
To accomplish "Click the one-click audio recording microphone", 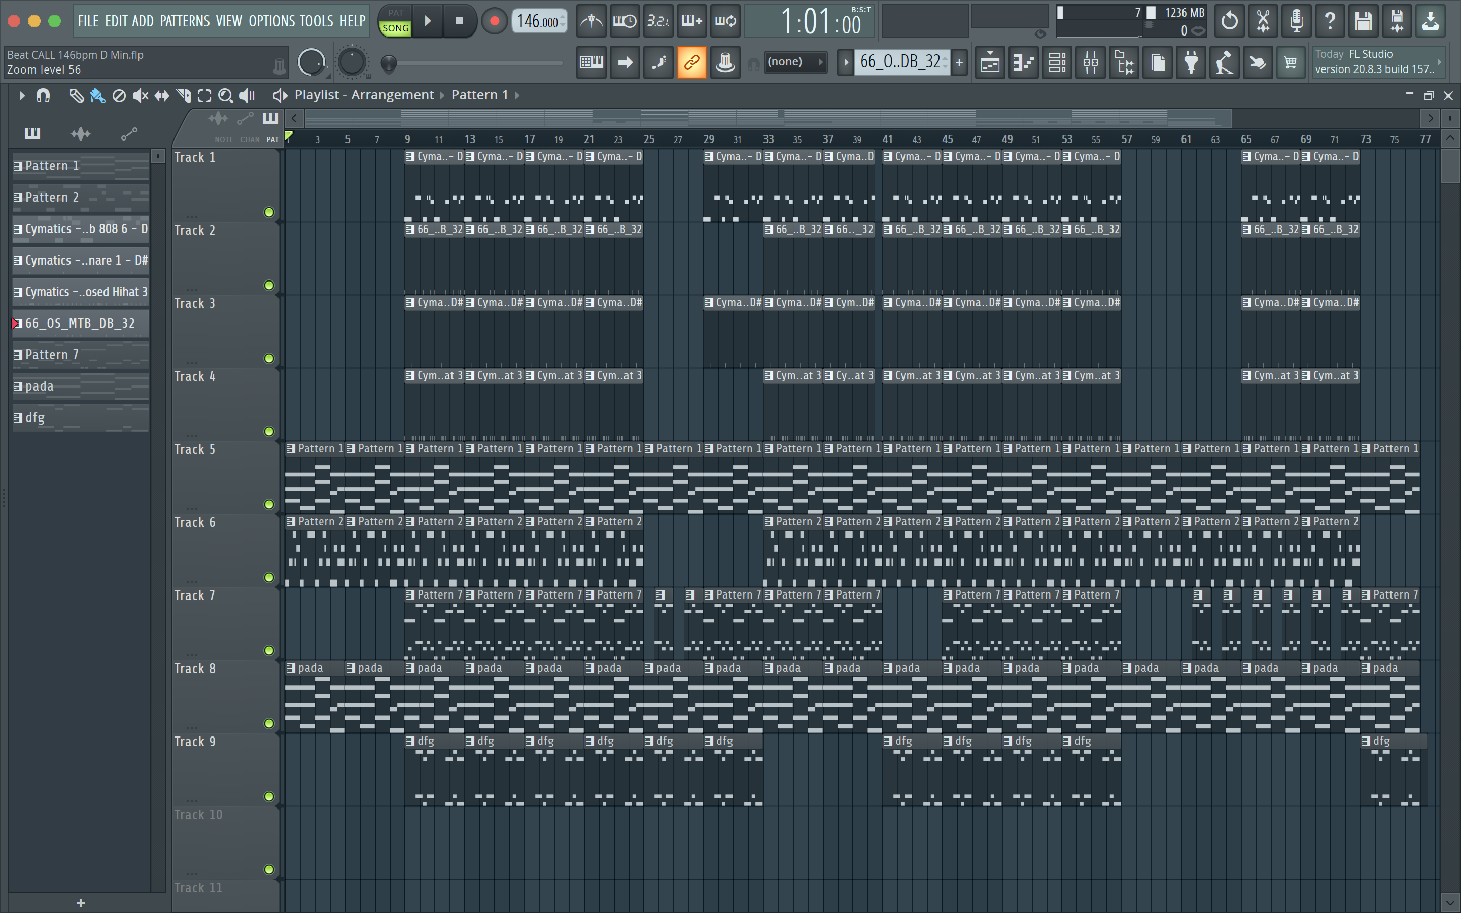I will pos(1296,21).
